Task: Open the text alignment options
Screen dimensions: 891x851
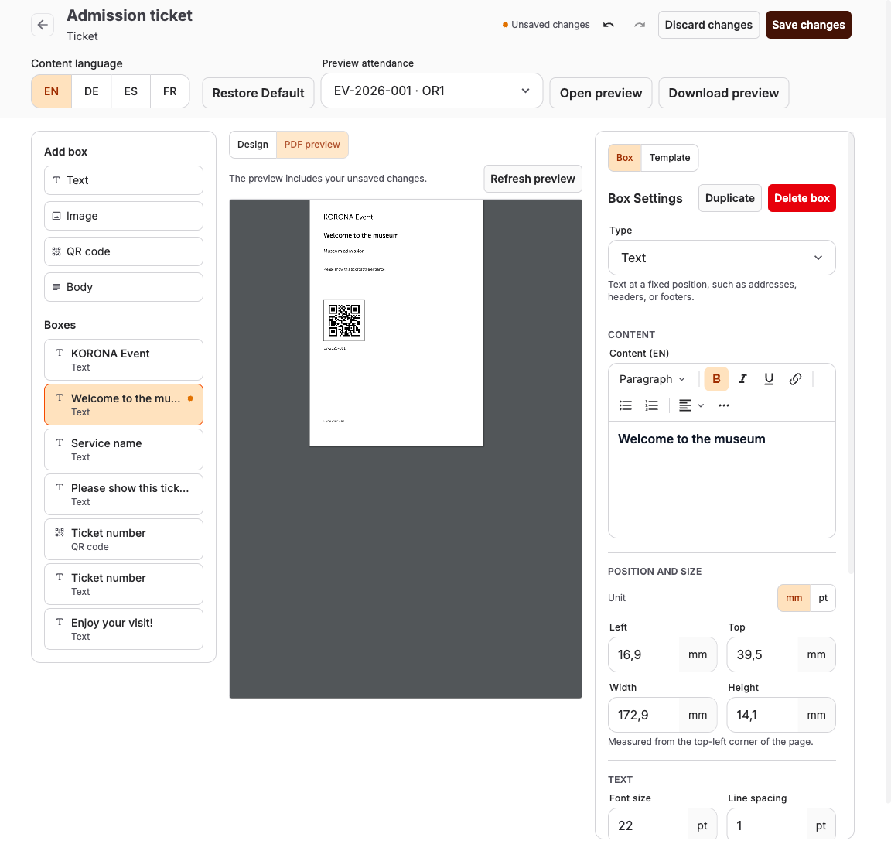Action: (x=691, y=405)
